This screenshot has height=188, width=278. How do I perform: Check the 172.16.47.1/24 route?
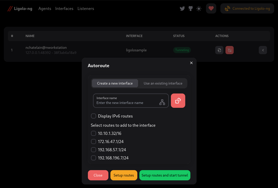pyautogui.click(x=94, y=142)
